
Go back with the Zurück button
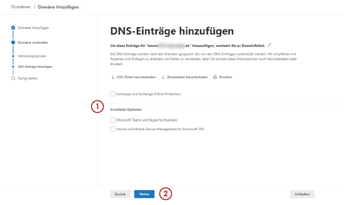(120, 194)
